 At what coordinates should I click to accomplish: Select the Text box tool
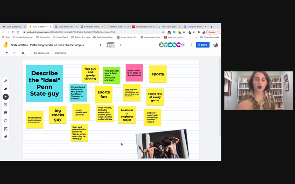coord(6,129)
